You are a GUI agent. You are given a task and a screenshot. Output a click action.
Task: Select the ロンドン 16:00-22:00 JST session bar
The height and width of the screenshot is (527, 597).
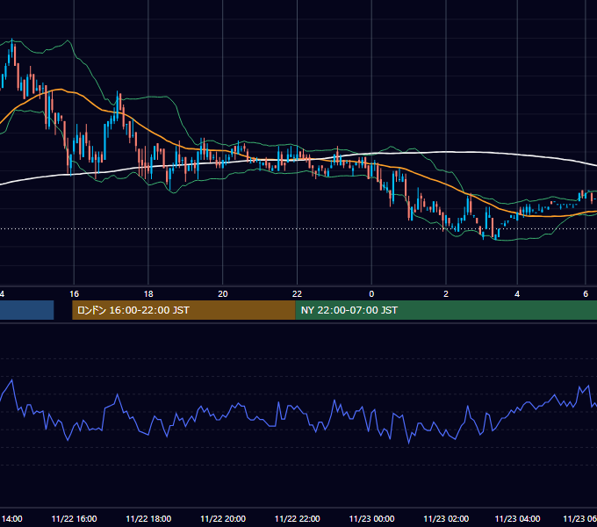tap(183, 310)
